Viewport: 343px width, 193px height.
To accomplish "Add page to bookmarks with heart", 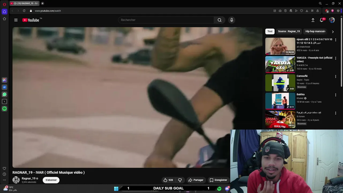I will [301, 11].
